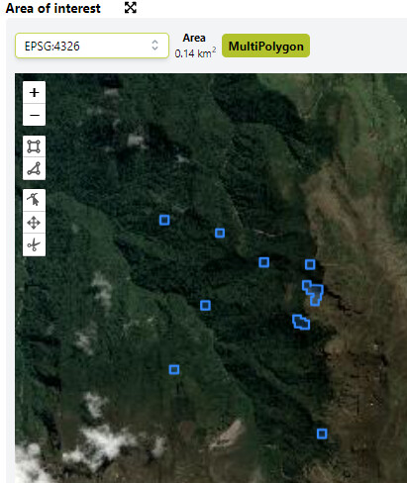Activate the edit vertices tool
Viewport: 407px width, 483px height.
(x=34, y=200)
